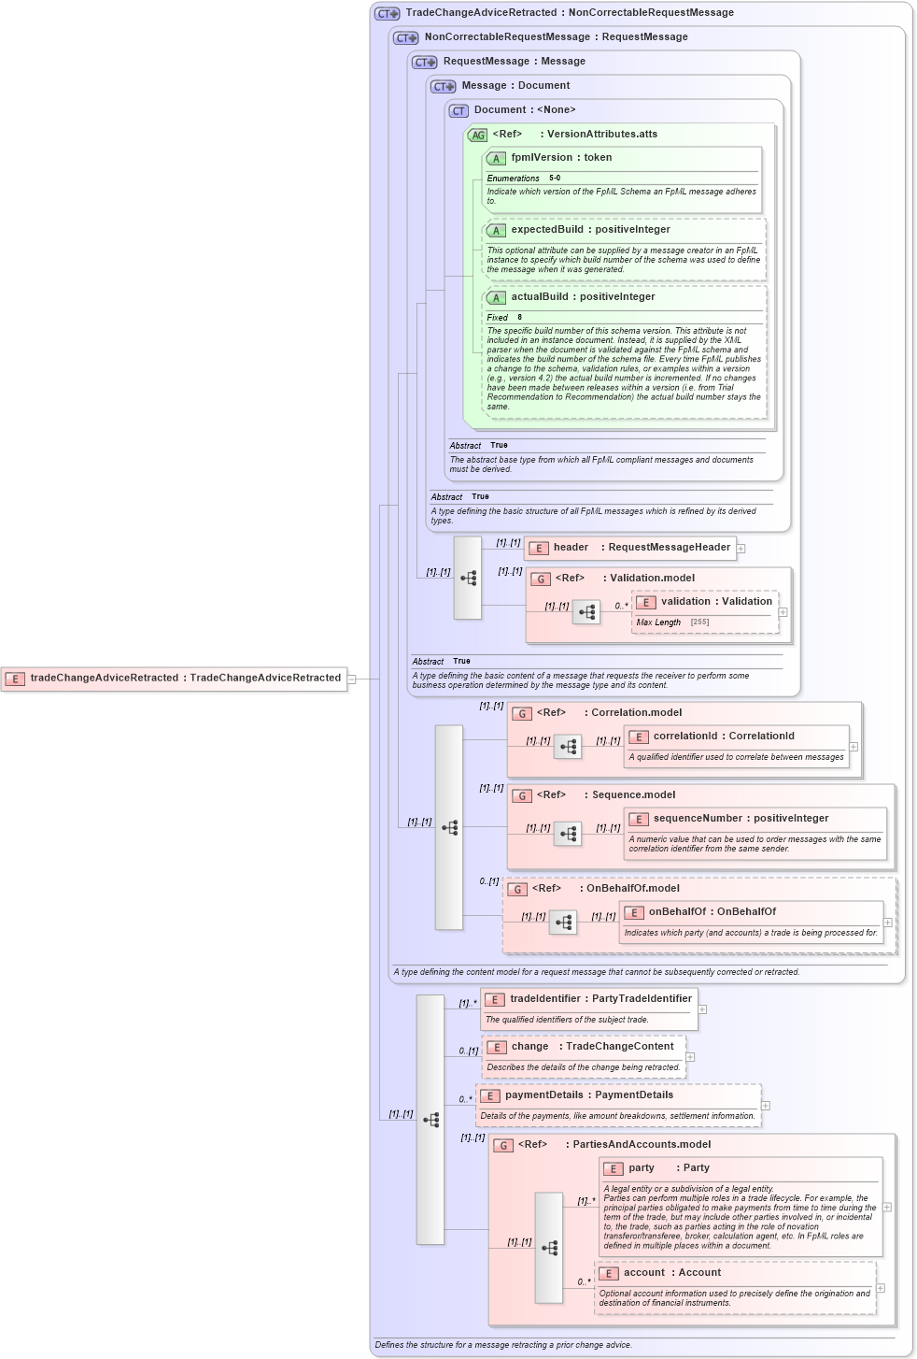Expand the tradeIdentifier element
Screen dimensions: 917x1359
pyautogui.click(x=702, y=1009)
